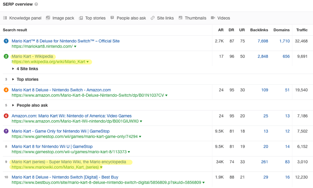
Task: Click the purple position 7 badge
Action: pos(6,131)
